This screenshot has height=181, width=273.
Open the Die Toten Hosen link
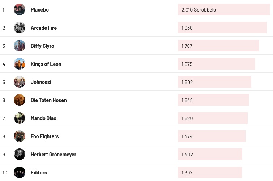point(48,100)
